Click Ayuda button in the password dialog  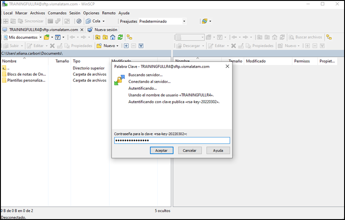point(218,151)
